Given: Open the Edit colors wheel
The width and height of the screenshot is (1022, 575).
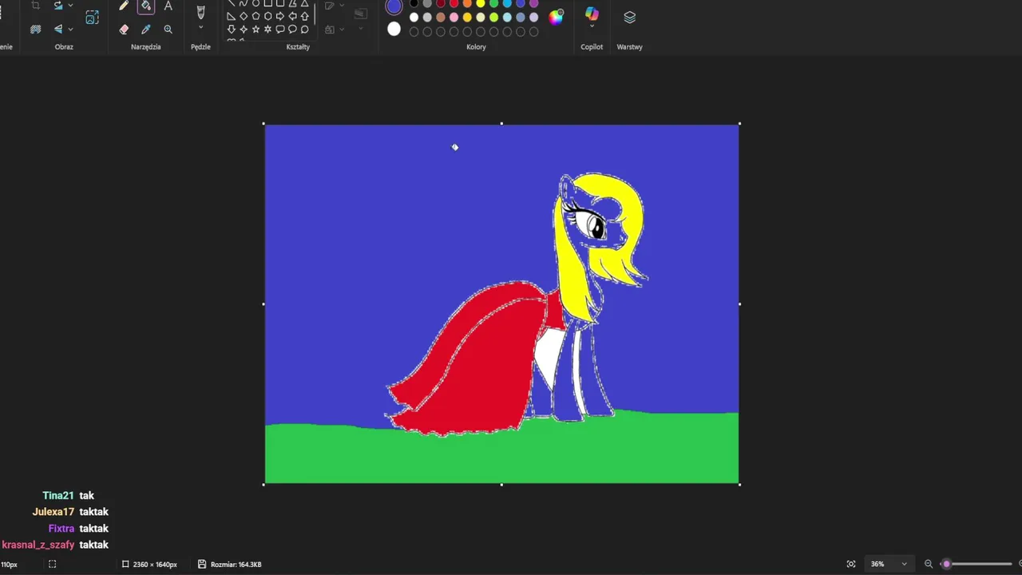Looking at the screenshot, I should click(x=557, y=17).
